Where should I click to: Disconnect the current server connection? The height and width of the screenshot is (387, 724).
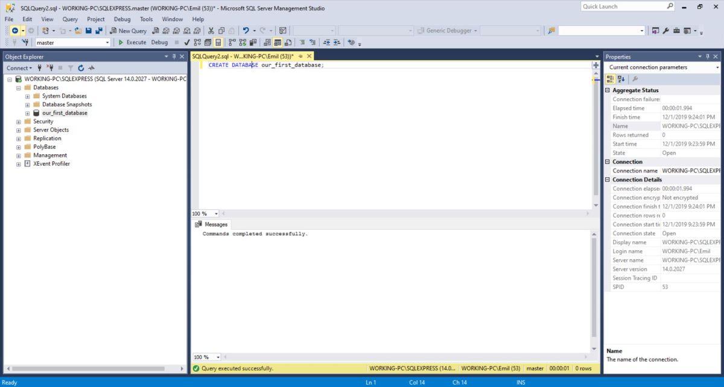pyautogui.click(x=51, y=68)
